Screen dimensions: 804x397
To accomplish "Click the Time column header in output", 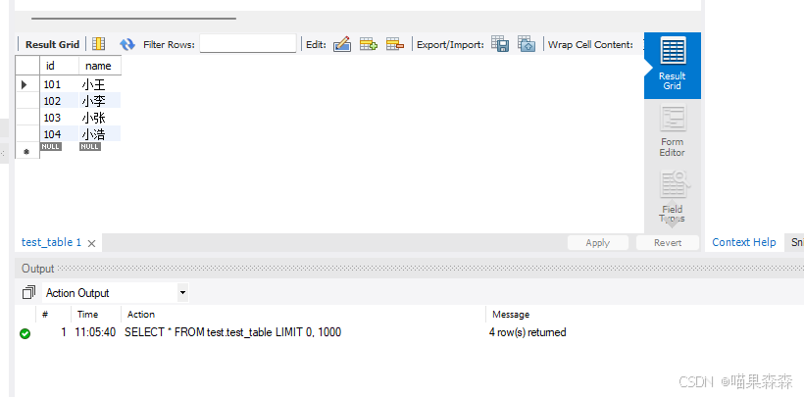I will (x=87, y=315).
